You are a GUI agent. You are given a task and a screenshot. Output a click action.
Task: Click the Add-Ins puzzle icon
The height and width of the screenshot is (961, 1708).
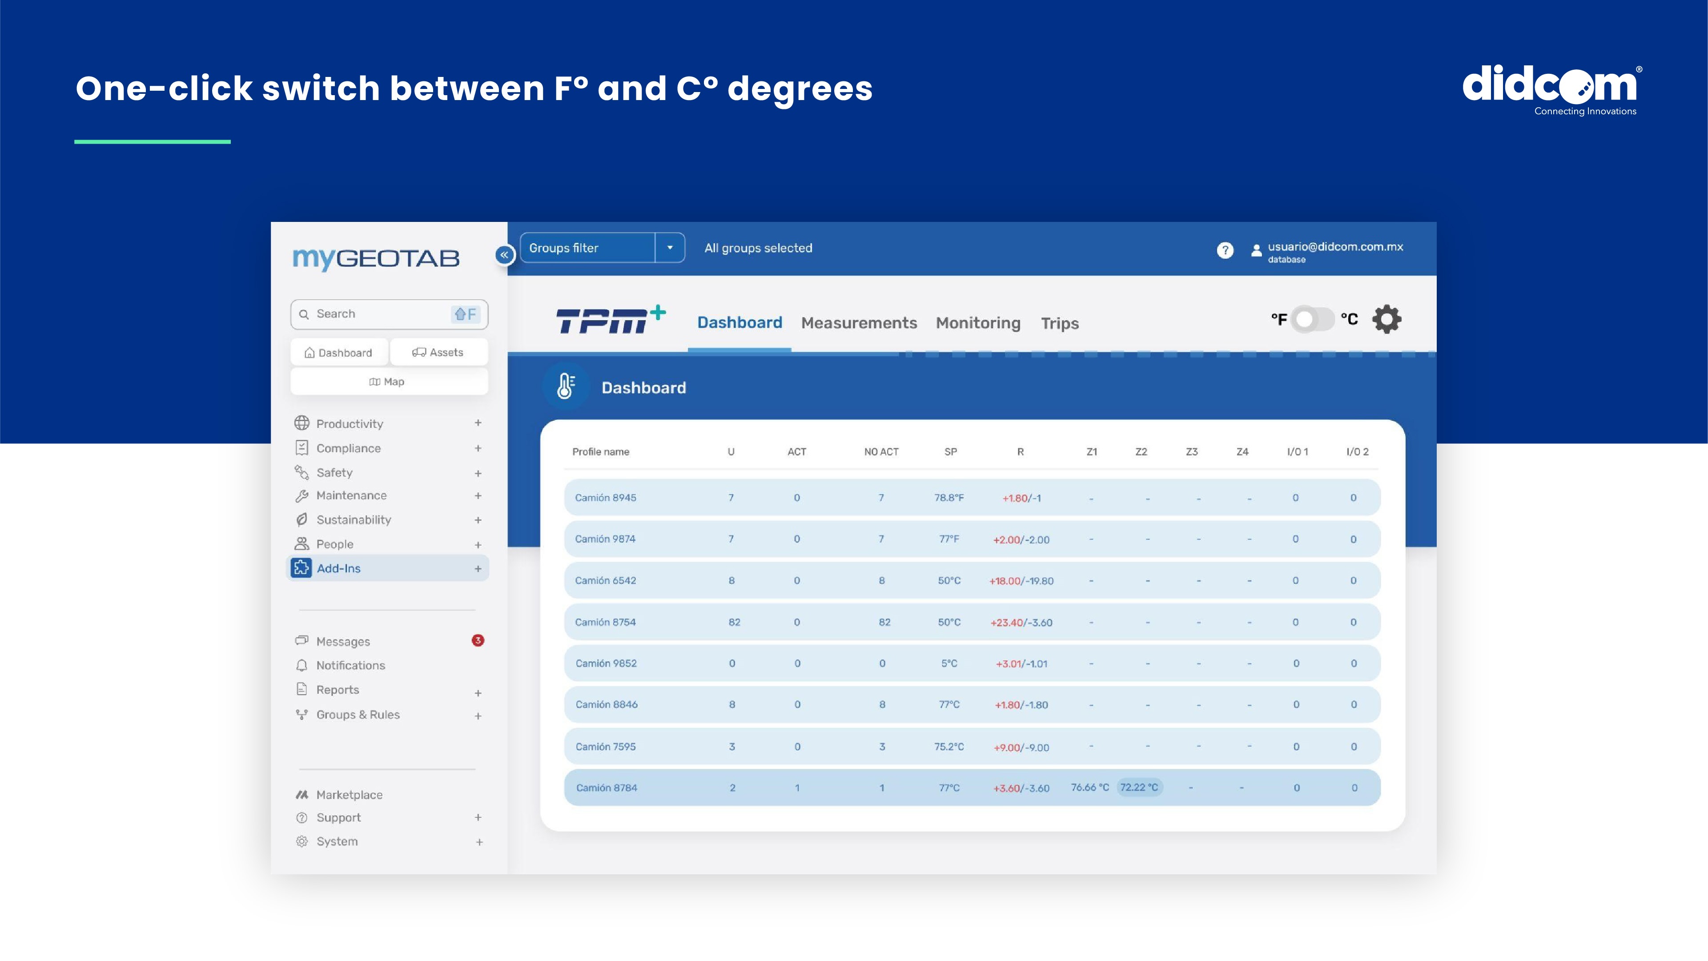(x=301, y=568)
